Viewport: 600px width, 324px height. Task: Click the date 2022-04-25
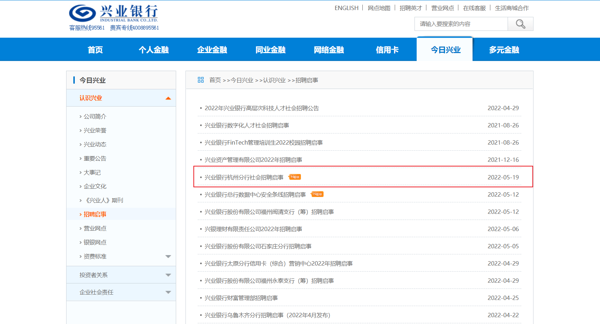[503, 298]
